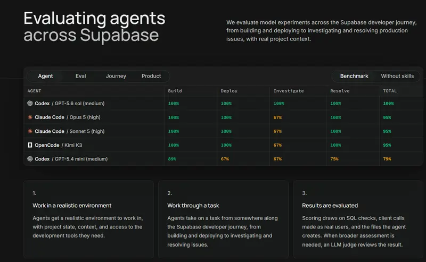Click the 100% Resolve score for Opus 5
This screenshot has height=262, width=426.
click(x=335, y=117)
